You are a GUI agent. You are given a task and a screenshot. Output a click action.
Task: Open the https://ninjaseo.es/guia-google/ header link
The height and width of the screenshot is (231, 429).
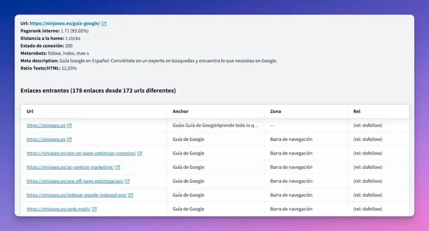pos(65,23)
